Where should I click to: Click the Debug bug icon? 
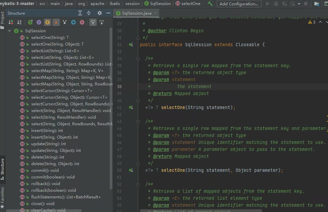276,4
